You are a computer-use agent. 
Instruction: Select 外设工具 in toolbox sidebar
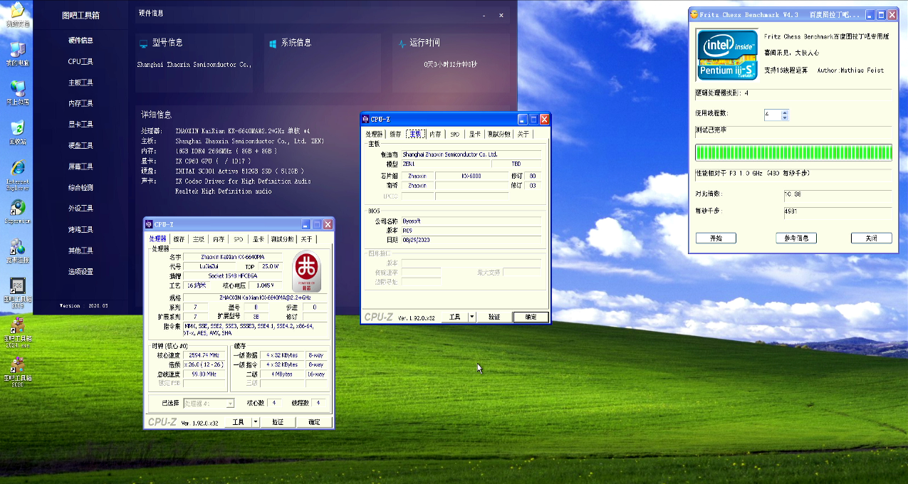(80, 209)
